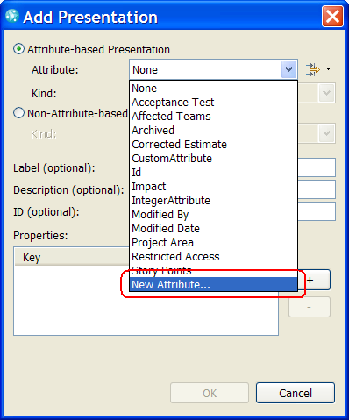349x420 pixels.
Task: Open the small arrow beside mapping icon
Action: [x=328, y=69]
